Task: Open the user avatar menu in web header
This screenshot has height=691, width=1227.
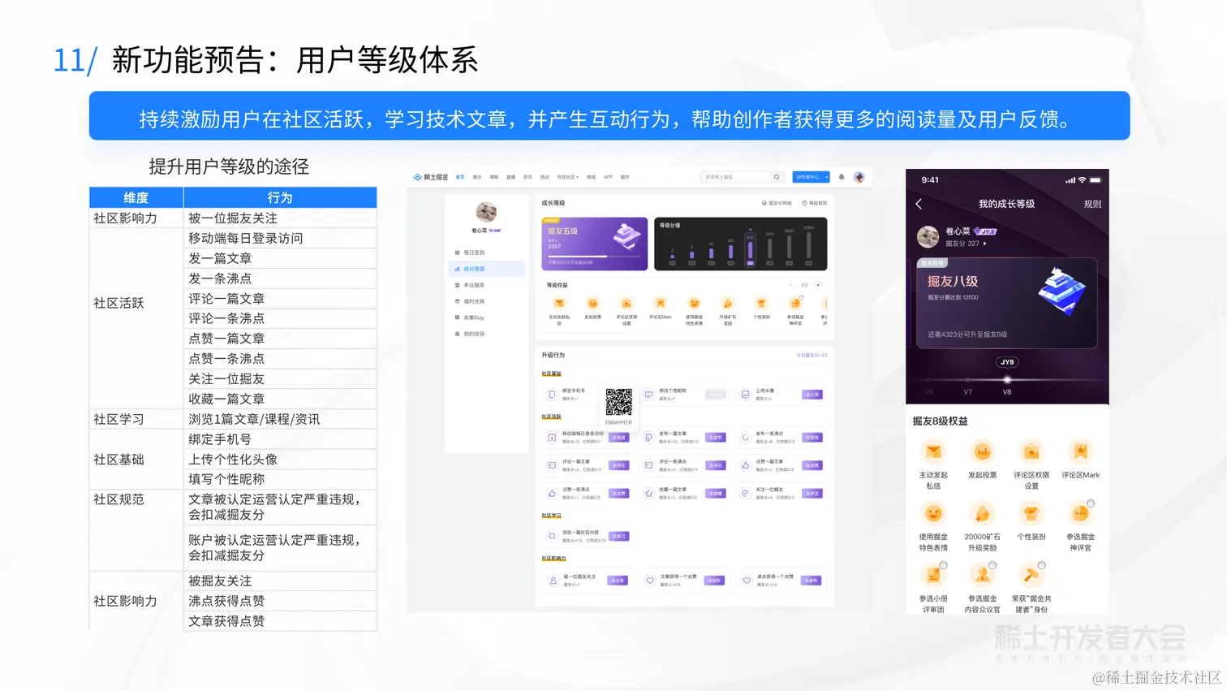Action: click(859, 177)
